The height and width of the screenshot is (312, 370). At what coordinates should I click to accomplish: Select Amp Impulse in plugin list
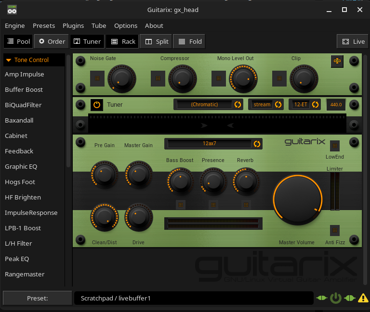(x=34, y=74)
